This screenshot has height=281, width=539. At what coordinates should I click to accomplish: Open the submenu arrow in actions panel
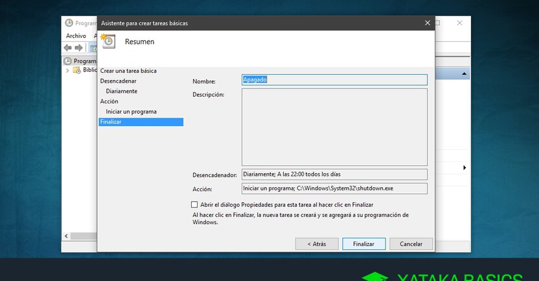coord(464,168)
